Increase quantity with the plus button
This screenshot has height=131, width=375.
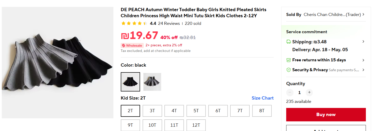[309, 92]
